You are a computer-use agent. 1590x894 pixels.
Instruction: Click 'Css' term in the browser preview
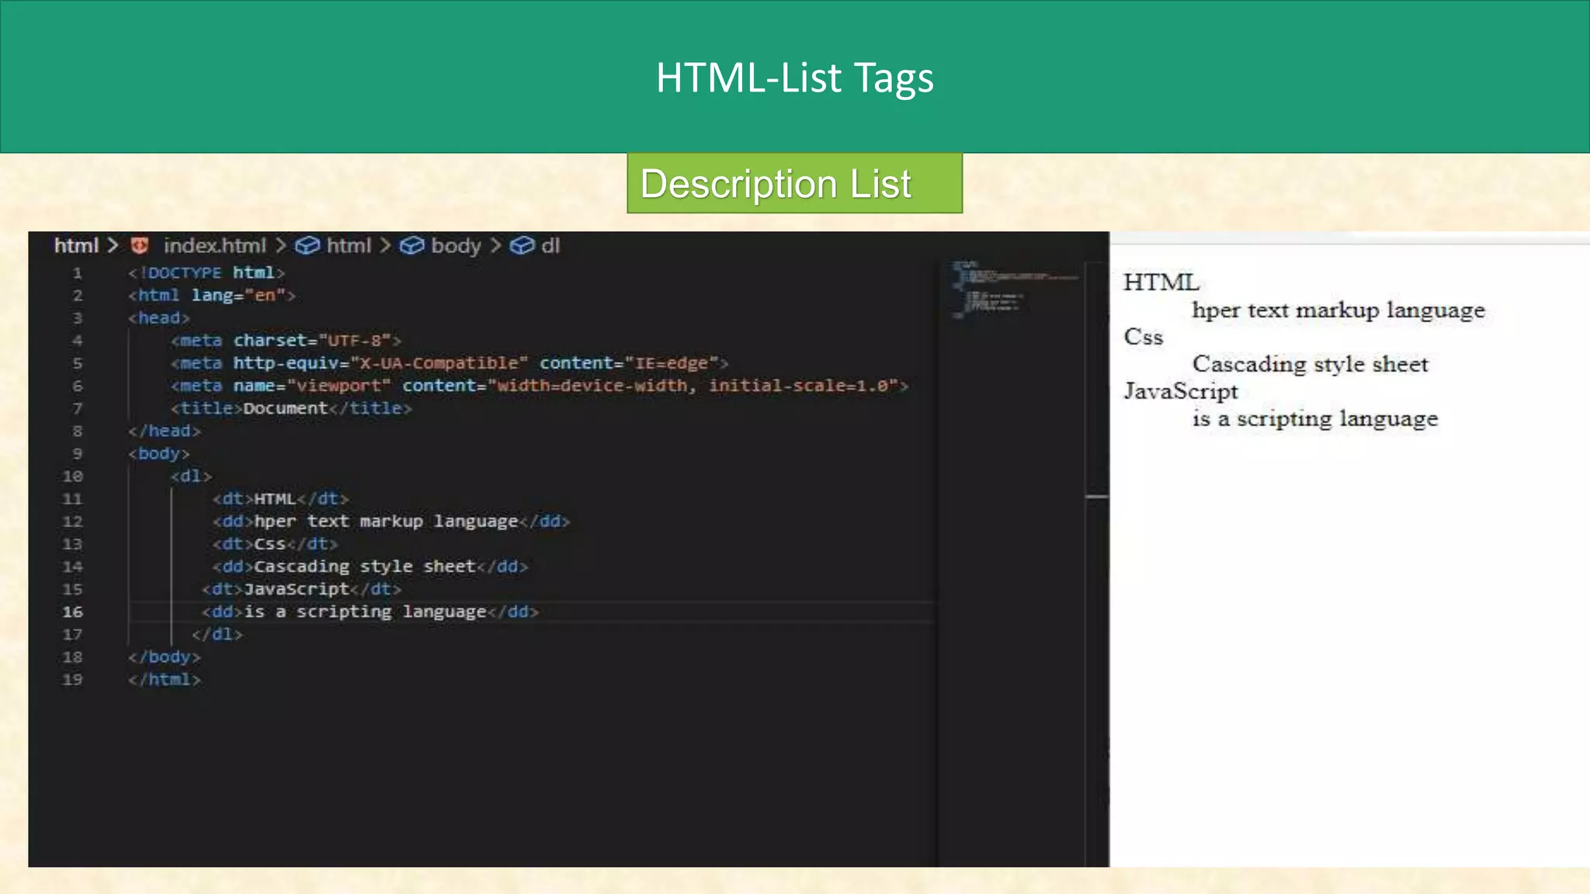pos(1144,337)
